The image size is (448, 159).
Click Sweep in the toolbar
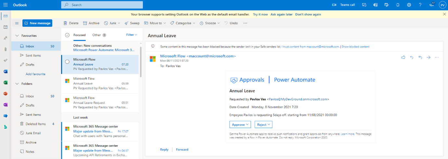pyautogui.click(x=132, y=23)
